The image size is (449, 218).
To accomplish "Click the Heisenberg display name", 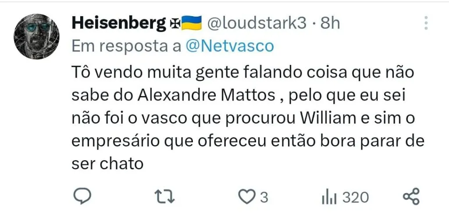I will [x=119, y=23].
